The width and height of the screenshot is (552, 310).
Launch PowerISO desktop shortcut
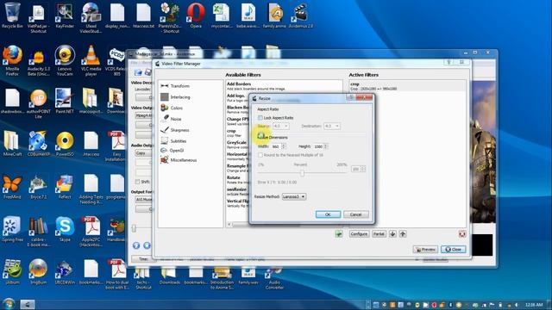pos(65,144)
